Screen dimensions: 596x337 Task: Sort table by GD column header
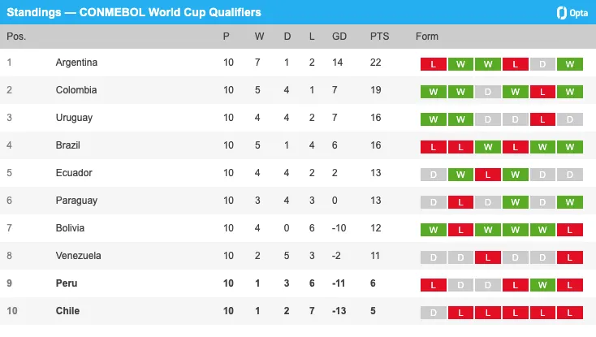339,37
